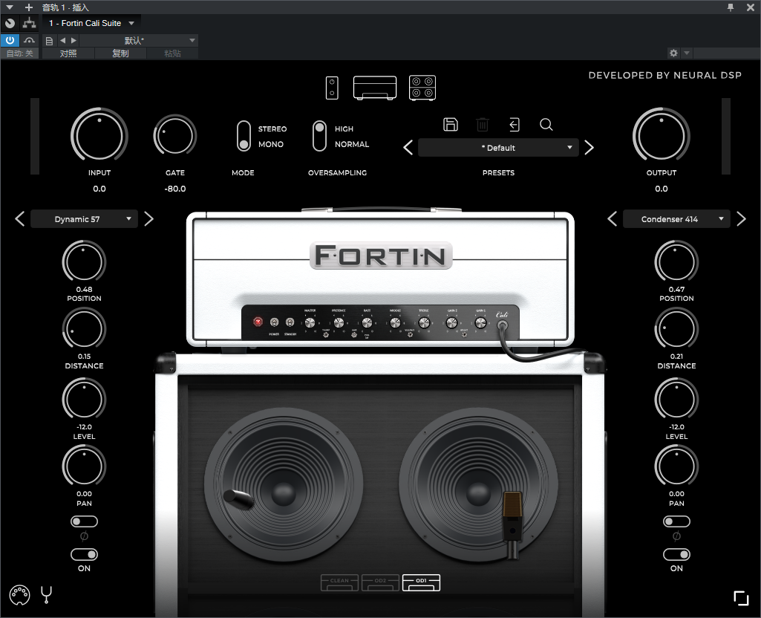The width and height of the screenshot is (761, 618).
Task: Select the OD2 channel tab
Action: point(380,582)
